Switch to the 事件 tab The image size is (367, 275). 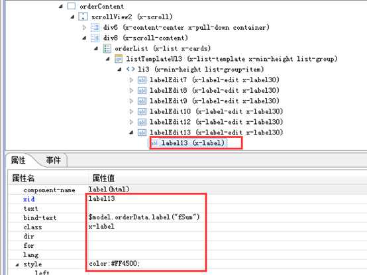54,160
